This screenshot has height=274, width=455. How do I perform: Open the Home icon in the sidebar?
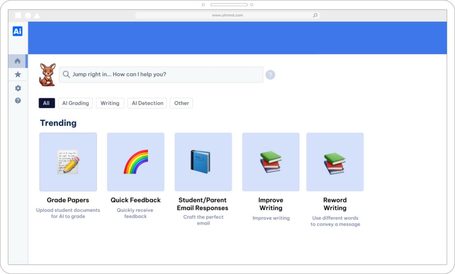click(x=18, y=61)
